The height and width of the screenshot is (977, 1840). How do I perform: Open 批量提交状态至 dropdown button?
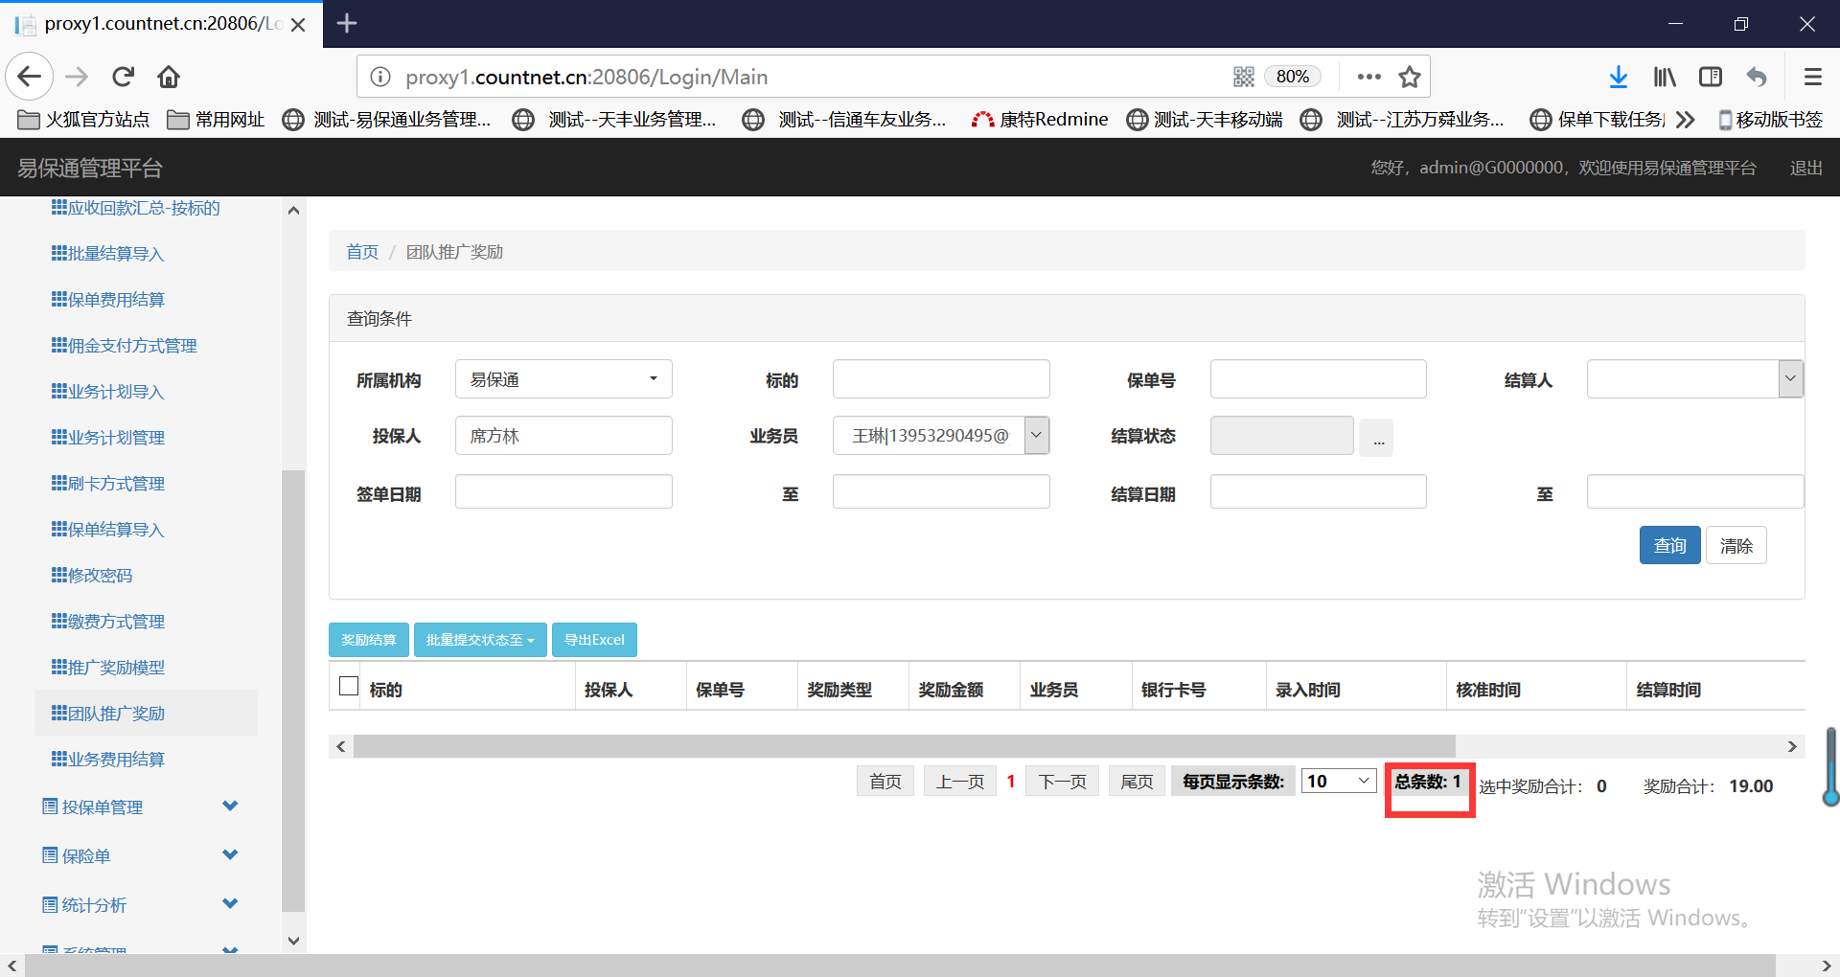(479, 640)
